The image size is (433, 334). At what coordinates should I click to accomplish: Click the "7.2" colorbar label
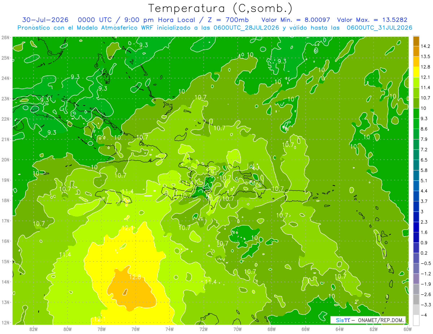(x=424, y=150)
